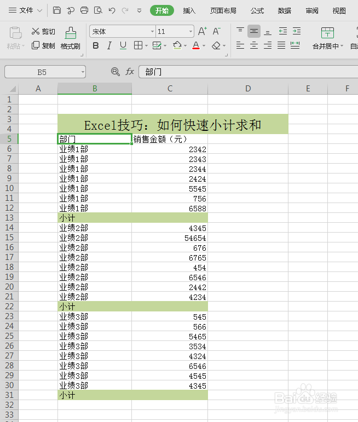Align text to top
This screenshot has height=422, width=358.
coord(240,31)
